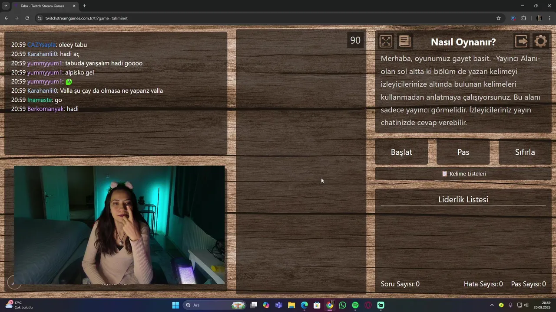The height and width of the screenshot is (312, 556).
Task: Open the Chrome profile avatar
Action: 539,18
